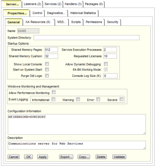Grab the Configuration Information resize handle
The height and width of the screenshot is (166, 155).
coord(144,133)
